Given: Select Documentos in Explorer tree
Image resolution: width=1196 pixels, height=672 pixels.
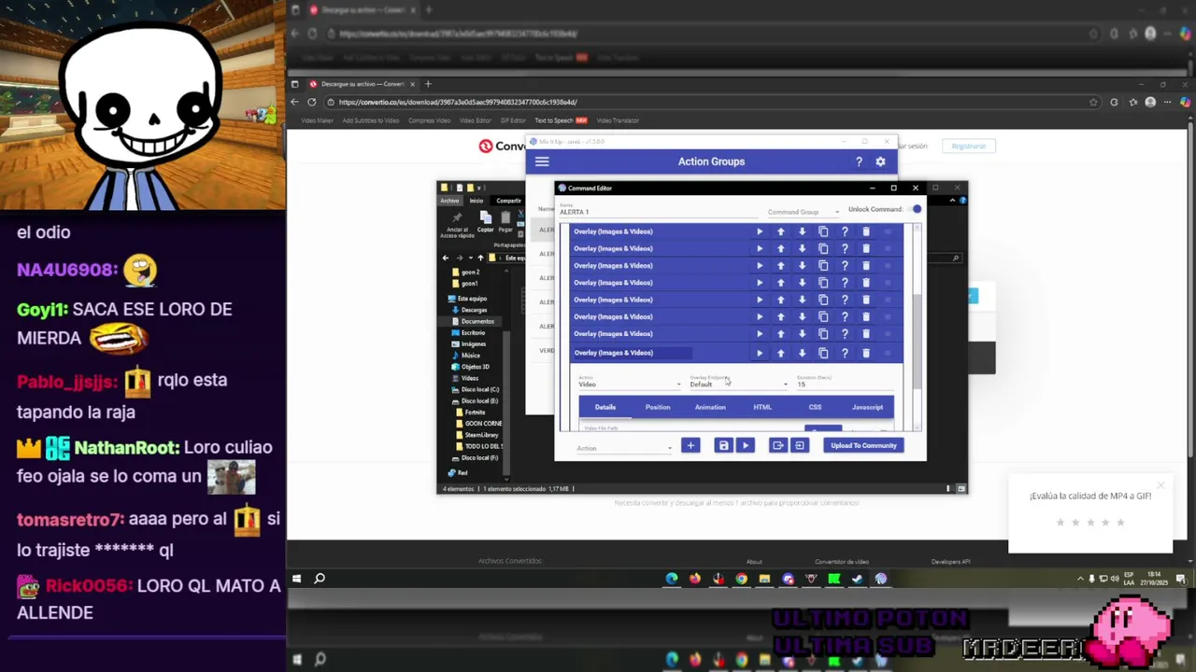Looking at the screenshot, I should coord(477,321).
